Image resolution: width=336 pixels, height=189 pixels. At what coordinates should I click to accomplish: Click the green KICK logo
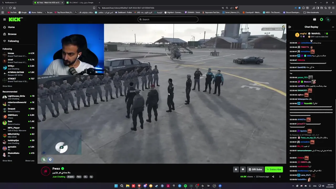15,19
